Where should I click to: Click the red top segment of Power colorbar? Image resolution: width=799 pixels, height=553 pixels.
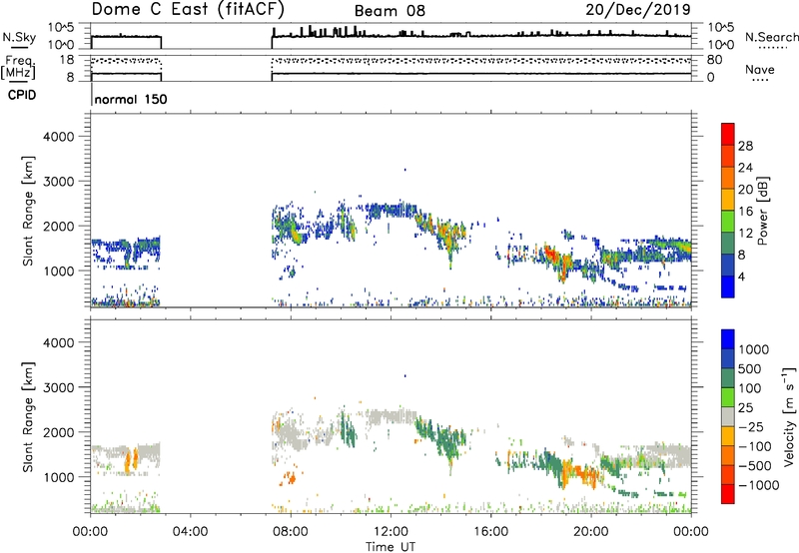click(x=728, y=134)
